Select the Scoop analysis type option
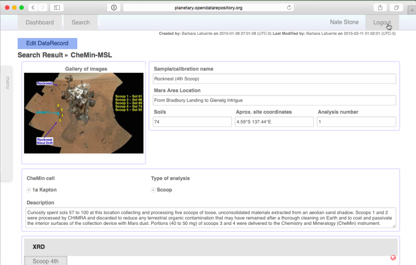The image size is (416, 265). pyautogui.click(x=153, y=189)
